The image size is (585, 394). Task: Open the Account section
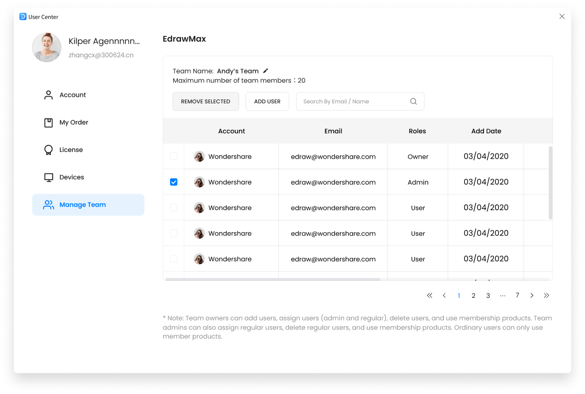click(x=88, y=95)
